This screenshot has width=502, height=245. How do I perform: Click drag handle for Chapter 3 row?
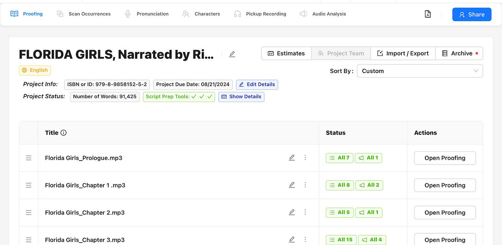pos(29,240)
